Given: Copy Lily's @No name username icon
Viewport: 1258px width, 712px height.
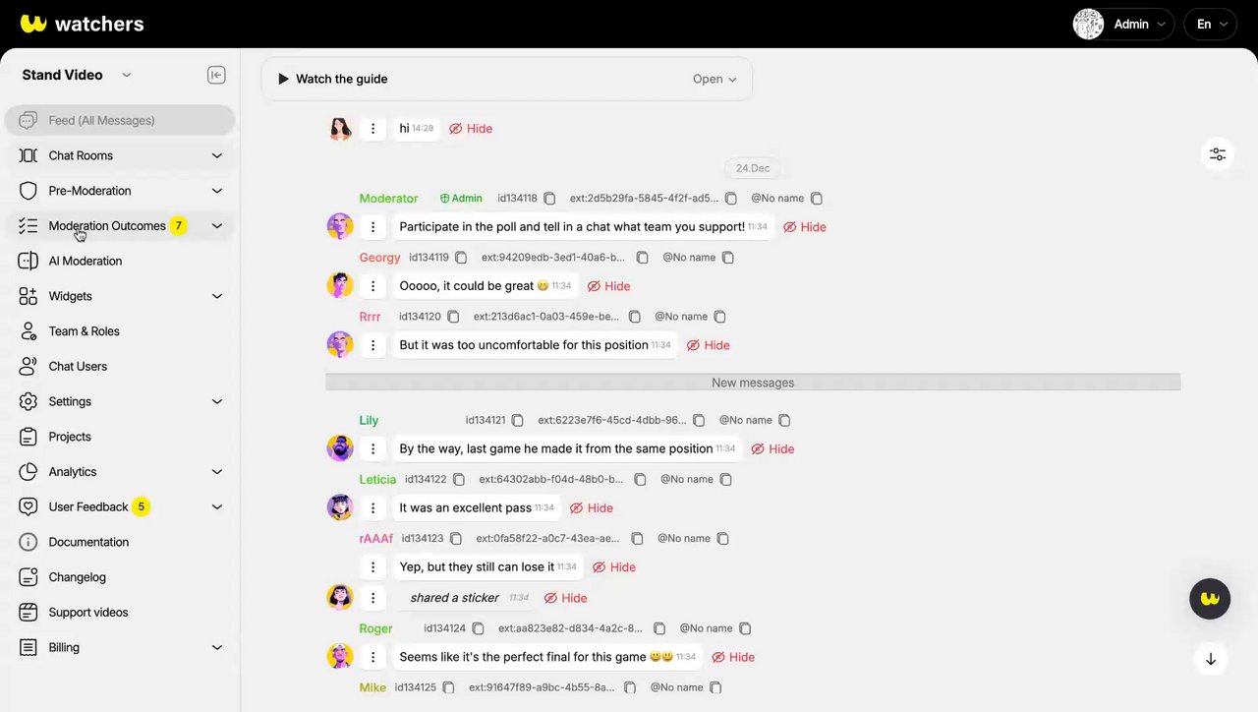Looking at the screenshot, I should pyautogui.click(x=784, y=420).
